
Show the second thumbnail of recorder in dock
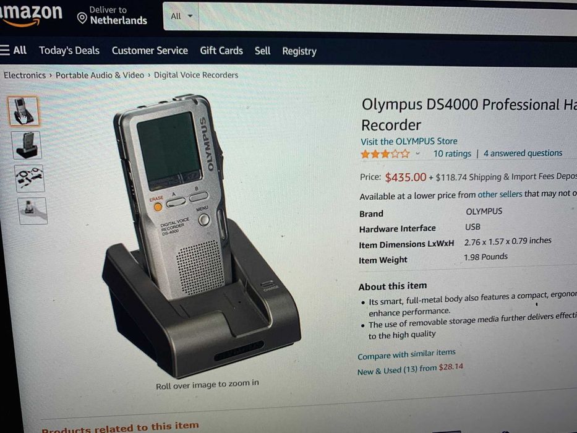pos(26,145)
